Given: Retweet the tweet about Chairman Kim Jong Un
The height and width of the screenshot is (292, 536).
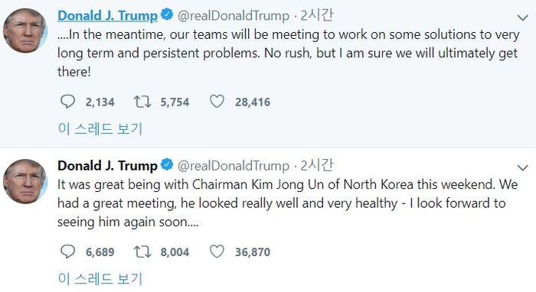Looking at the screenshot, I should click(142, 251).
